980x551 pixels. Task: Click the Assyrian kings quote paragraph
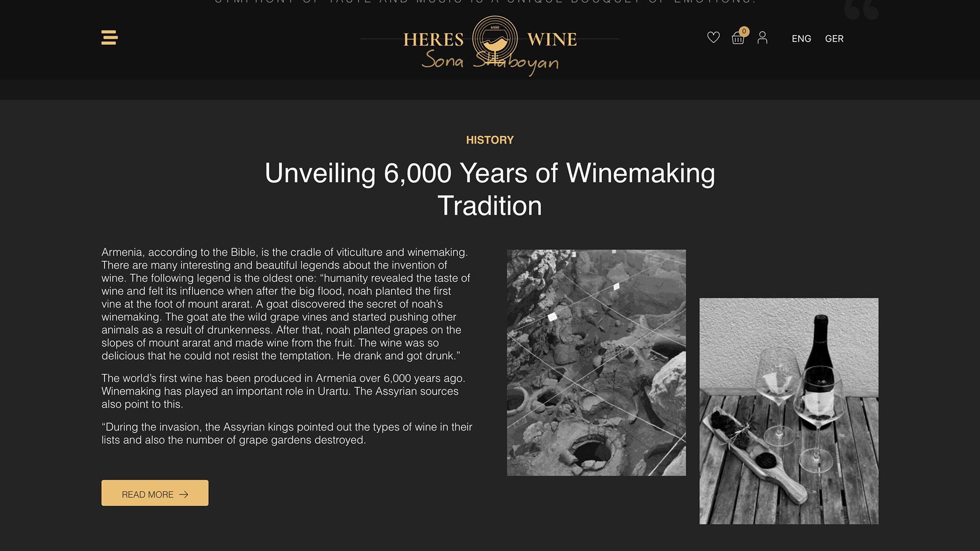(287, 434)
